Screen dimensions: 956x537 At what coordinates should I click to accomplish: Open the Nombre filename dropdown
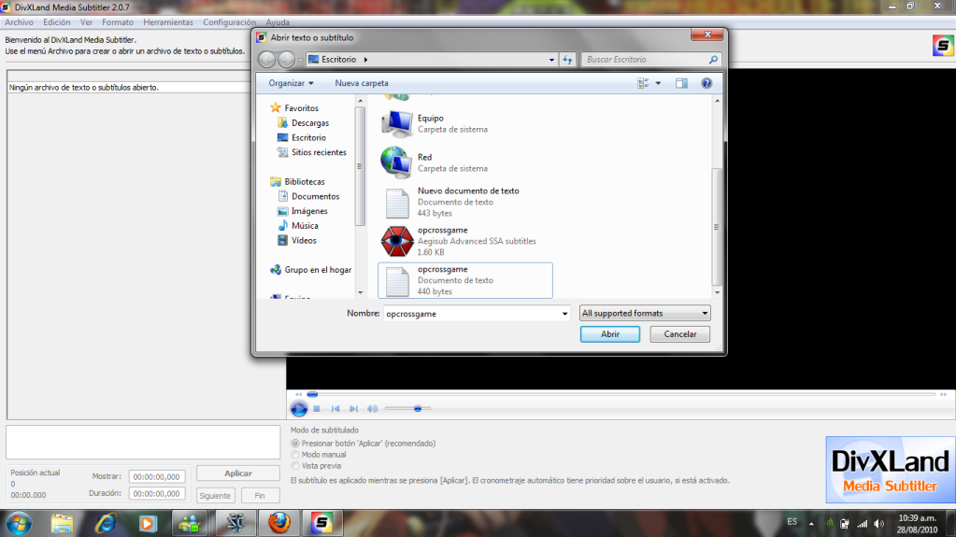[x=564, y=314]
